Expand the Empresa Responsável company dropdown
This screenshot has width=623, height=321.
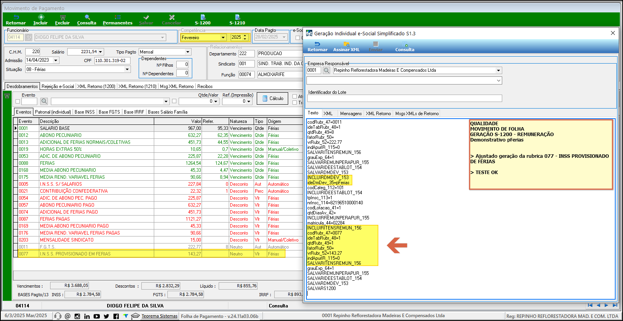pos(498,71)
